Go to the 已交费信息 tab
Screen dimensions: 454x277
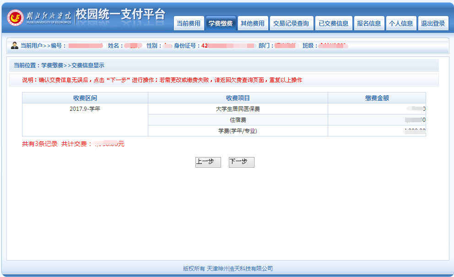pos(334,23)
